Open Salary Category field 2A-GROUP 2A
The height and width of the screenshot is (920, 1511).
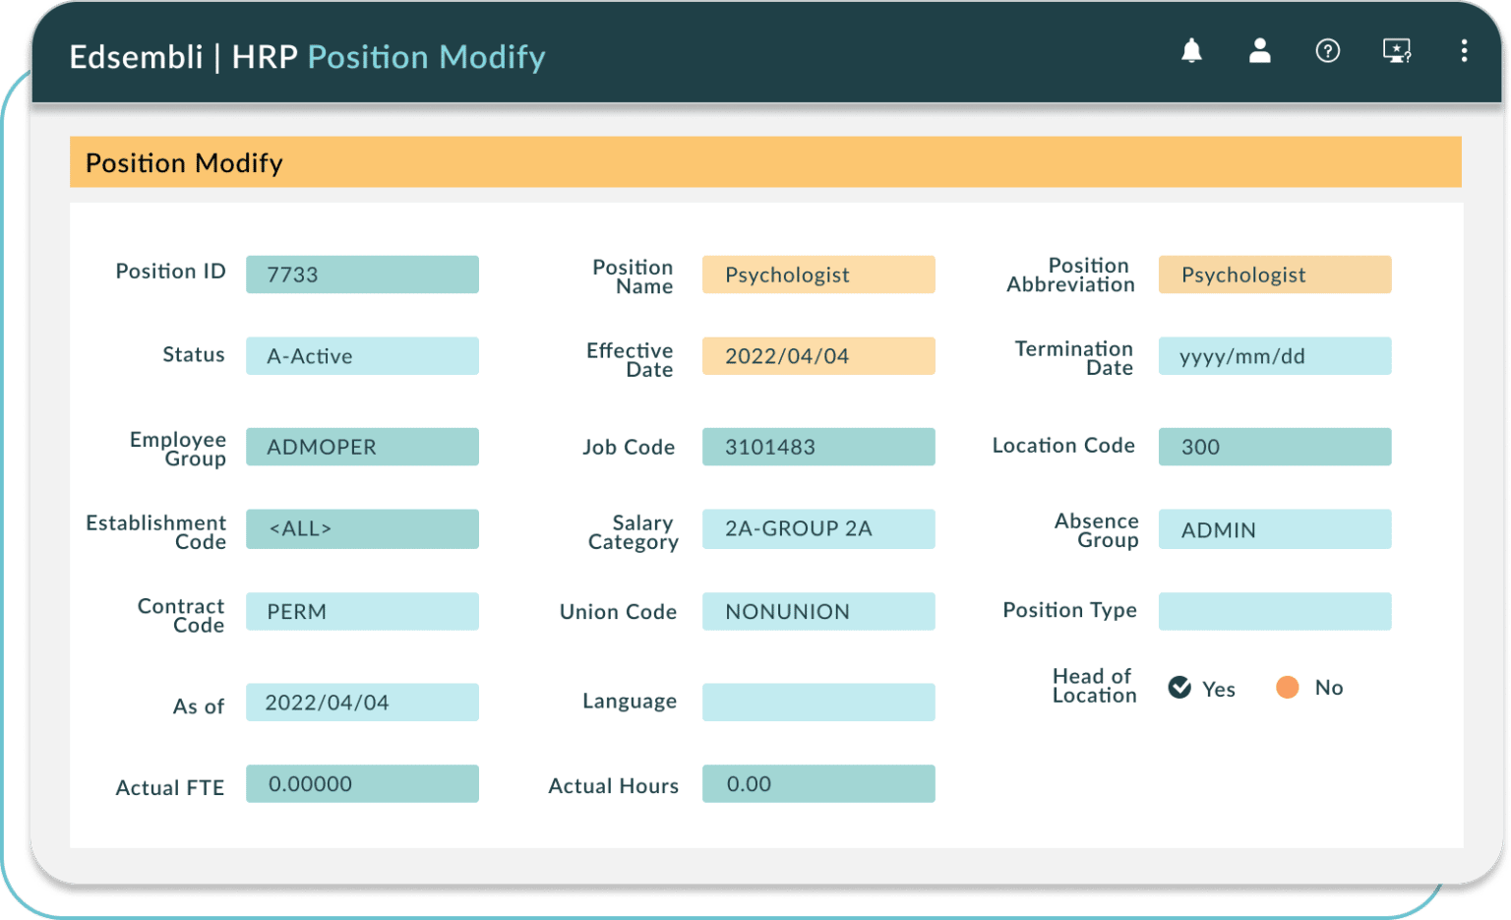tap(818, 528)
